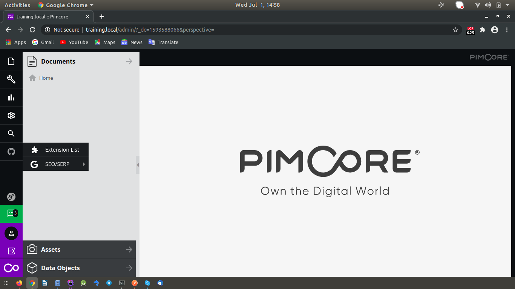The image size is (515, 289).
Task: Click the arrow on Documents panel header
Action: pyautogui.click(x=129, y=61)
